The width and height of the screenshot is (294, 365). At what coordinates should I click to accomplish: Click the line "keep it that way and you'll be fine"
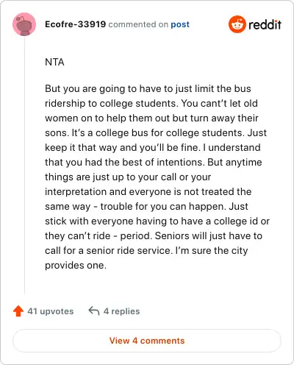(153, 148)
